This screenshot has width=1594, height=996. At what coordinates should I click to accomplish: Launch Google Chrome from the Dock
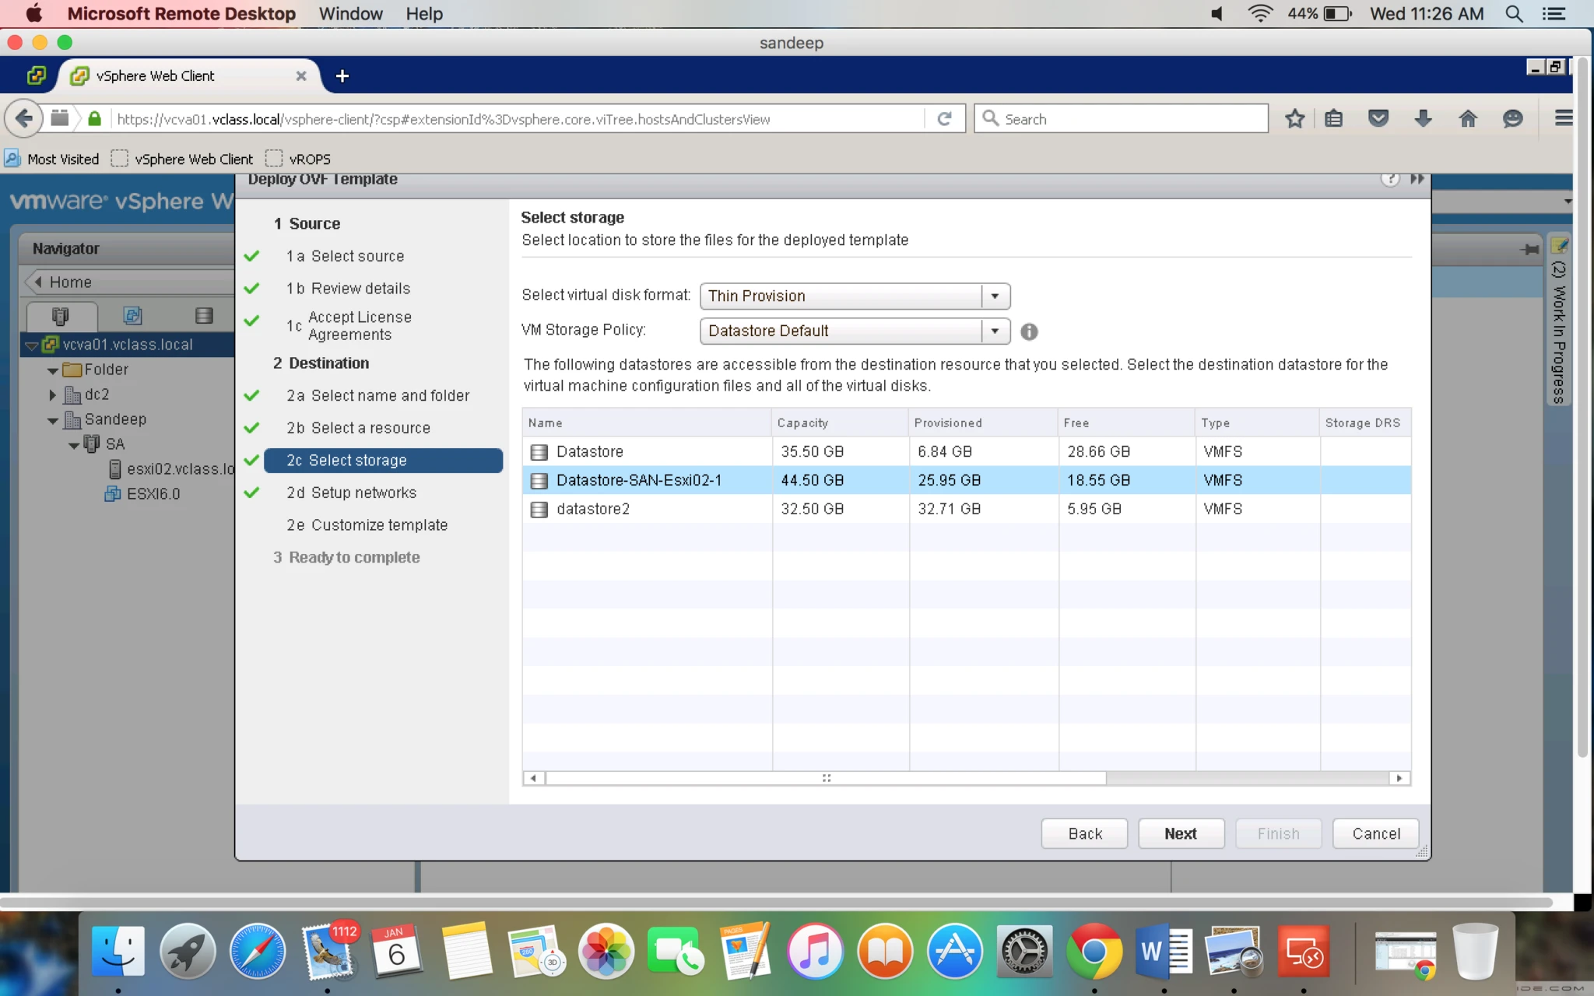(1094, 951)
